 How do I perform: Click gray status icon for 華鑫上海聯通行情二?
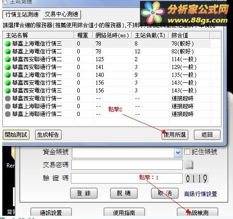click(x=8, y=114)
